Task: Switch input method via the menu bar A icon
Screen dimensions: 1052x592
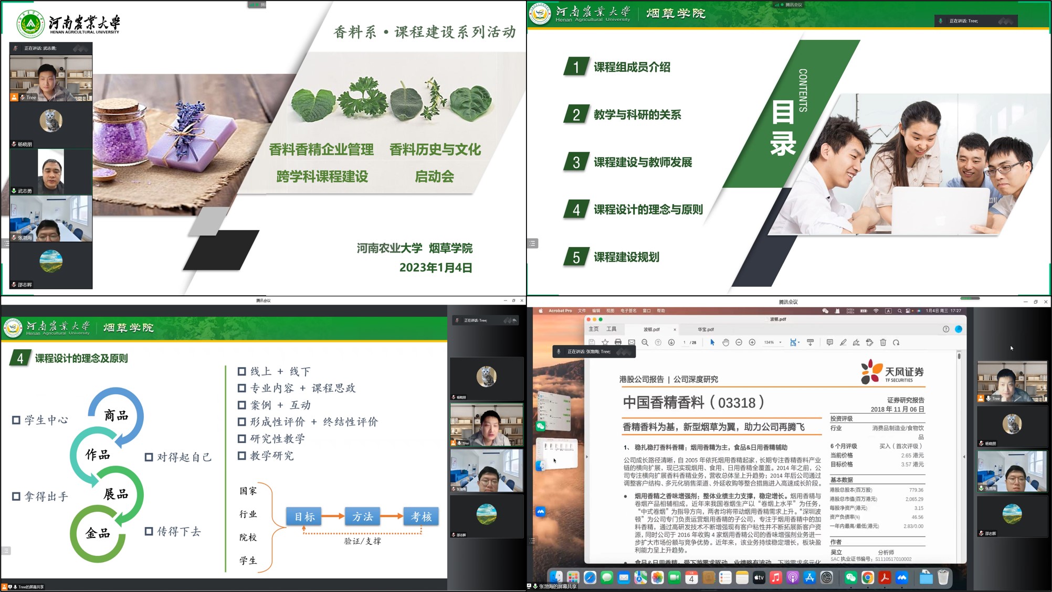Action: tap(888, 310)
